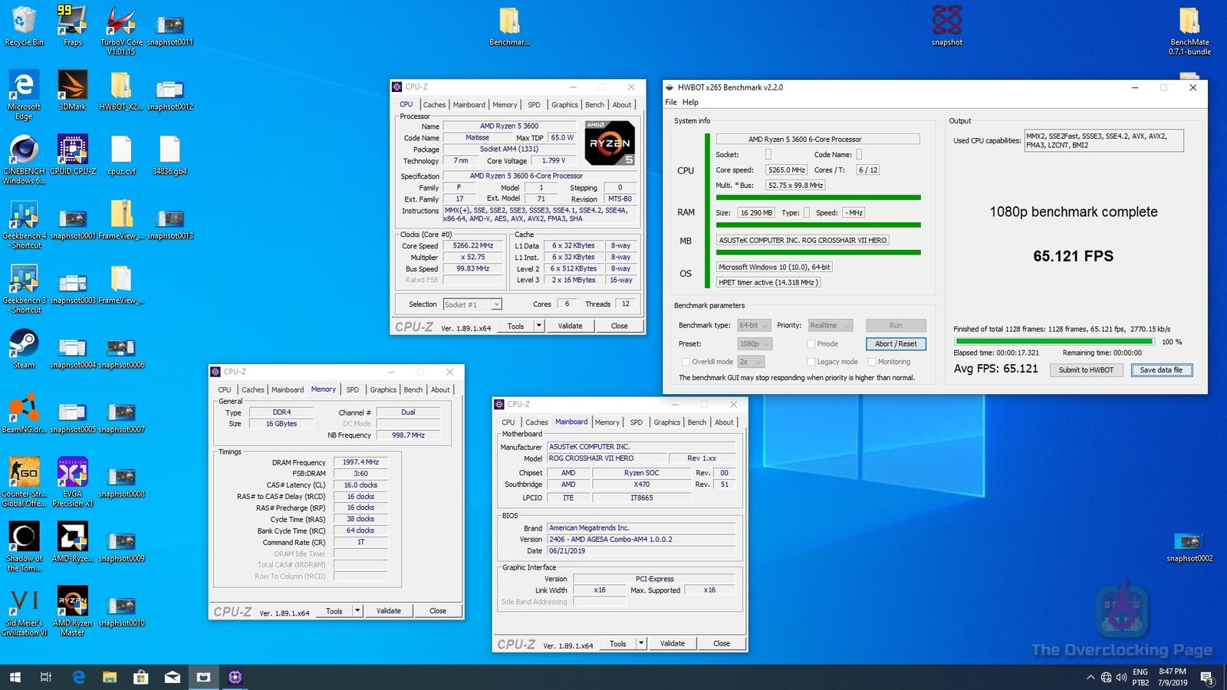Viewport: 1227px width, 690px height.
Task: Open BenchMate 0.7.1-bundle on the desktop
Action: [x=1189, y=19]
